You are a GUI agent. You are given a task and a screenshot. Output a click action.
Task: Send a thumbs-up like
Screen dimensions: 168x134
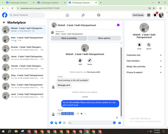[120, 123]
